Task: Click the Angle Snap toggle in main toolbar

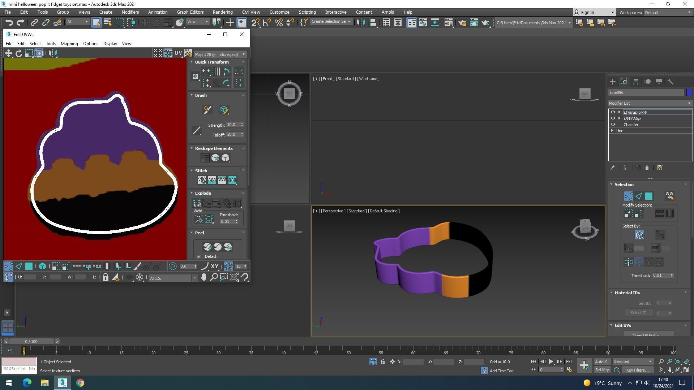Action: pyautogui.click(x=267, y=23)
